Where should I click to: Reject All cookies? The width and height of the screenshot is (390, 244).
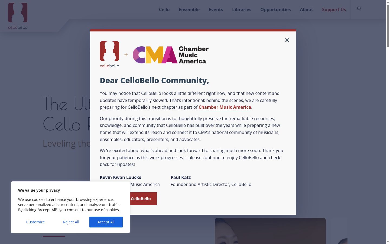pyautogui.click(x=71, y=222)
